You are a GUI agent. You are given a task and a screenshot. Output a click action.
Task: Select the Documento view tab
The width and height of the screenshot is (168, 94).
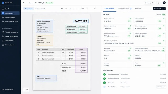28,9
